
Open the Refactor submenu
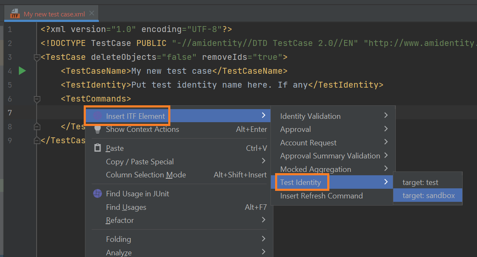pos(178,220)
